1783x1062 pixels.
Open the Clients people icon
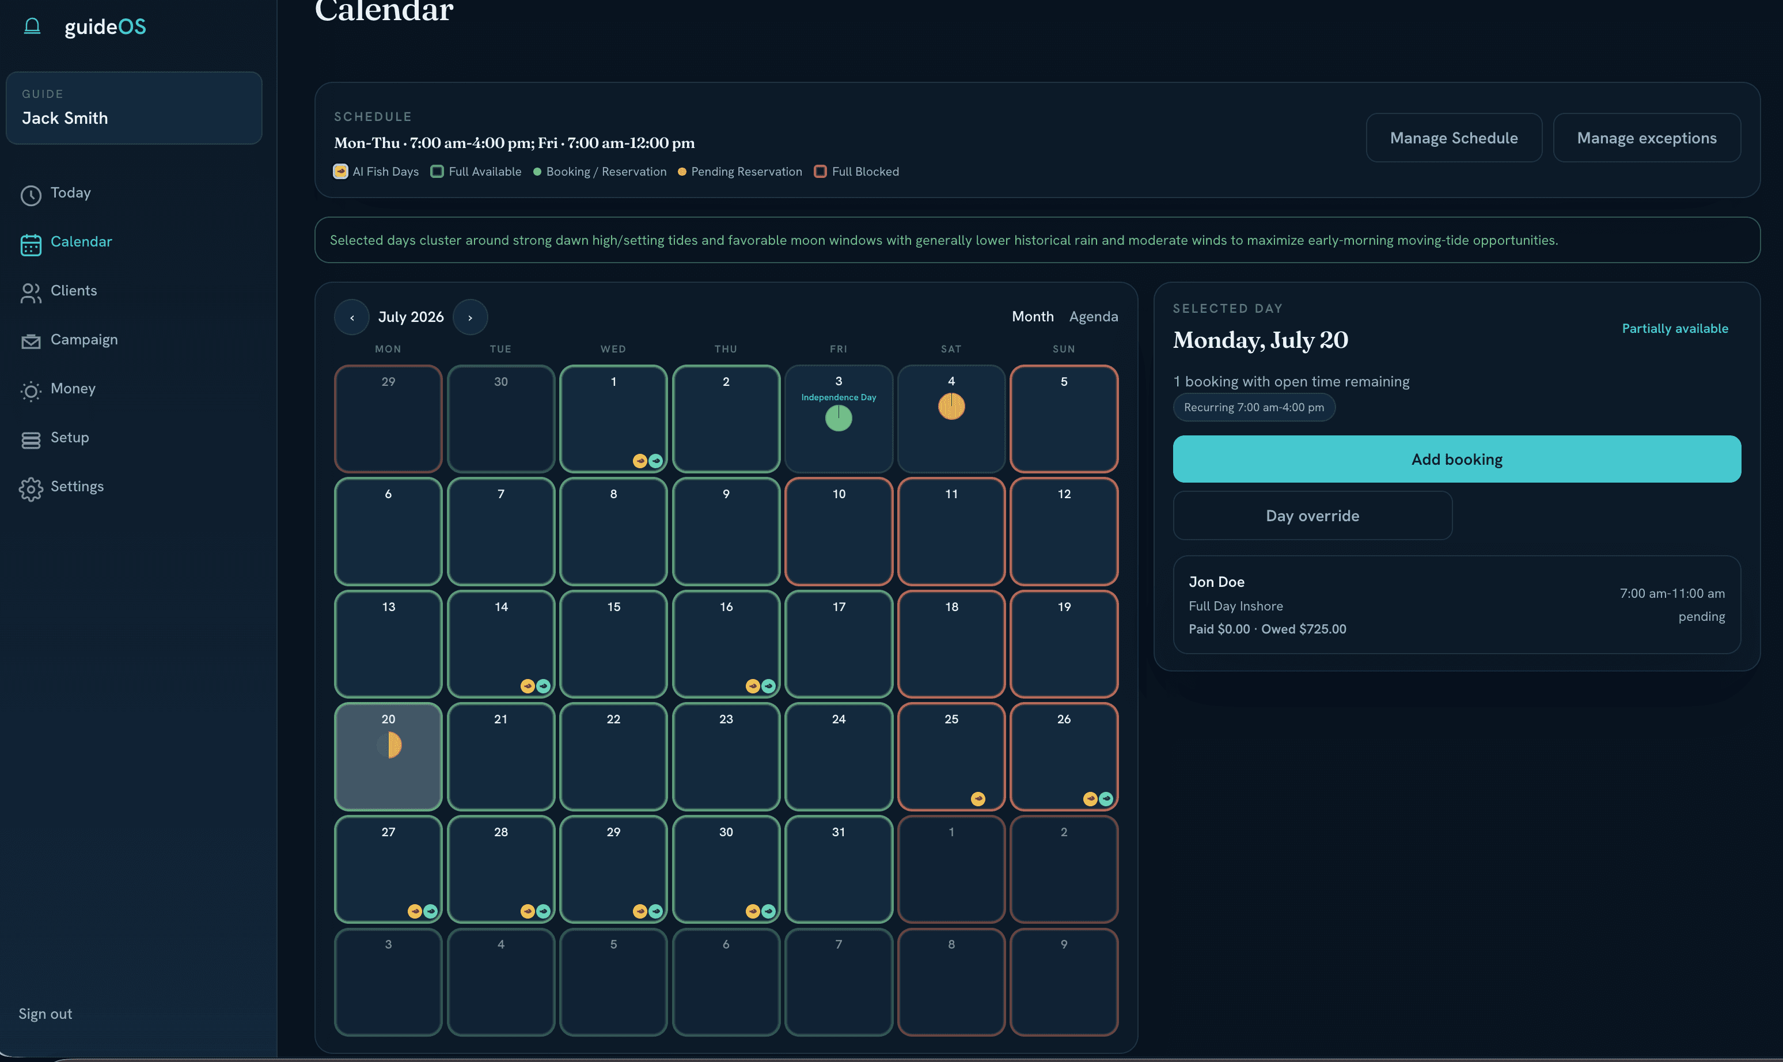(x=31, y=293)
